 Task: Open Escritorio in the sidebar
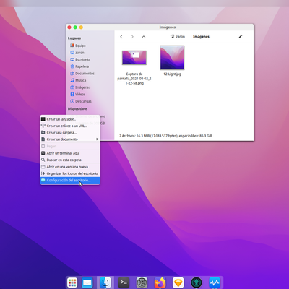[80, 59]
